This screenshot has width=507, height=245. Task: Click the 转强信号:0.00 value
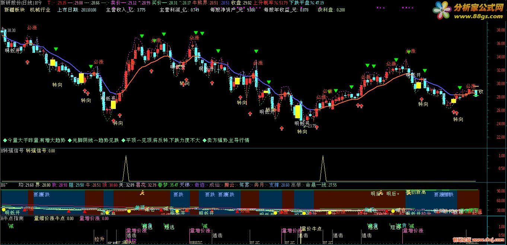click(41, 151)
